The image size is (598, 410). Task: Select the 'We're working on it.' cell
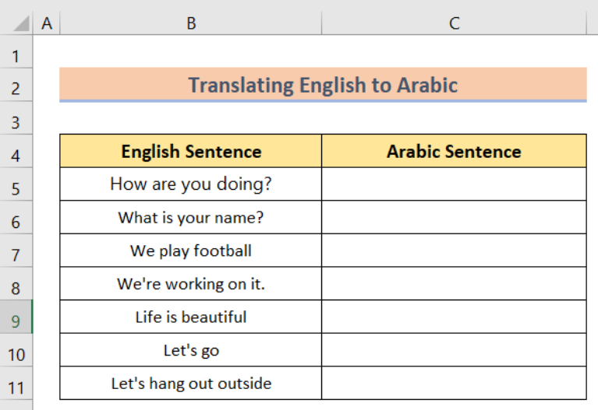click(x=191, y=284)
